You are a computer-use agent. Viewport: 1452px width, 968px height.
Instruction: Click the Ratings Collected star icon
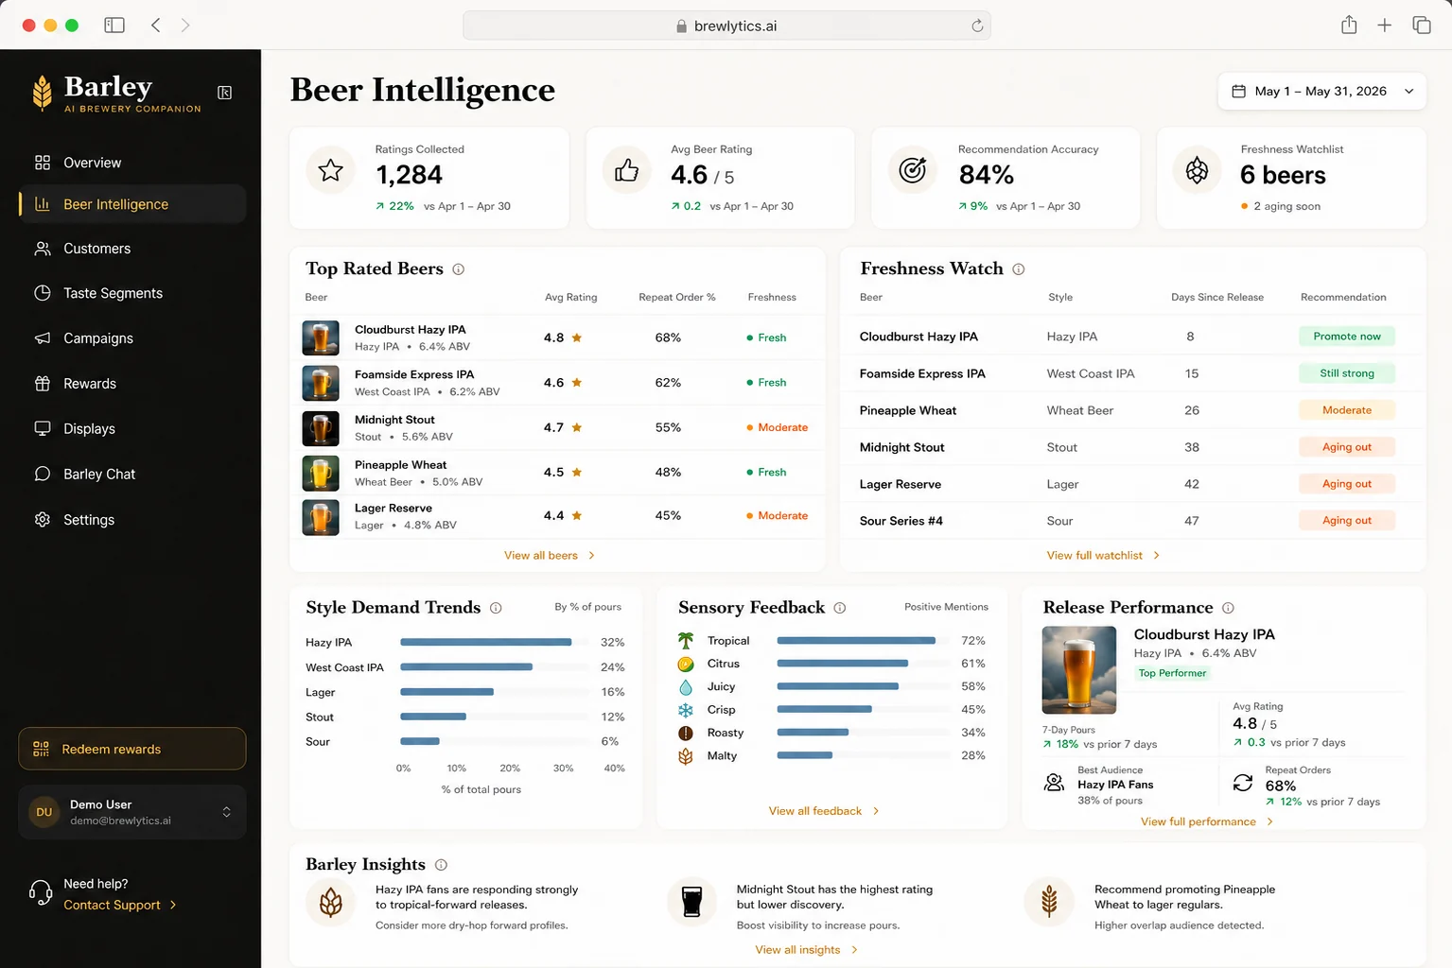pos(331,171)
